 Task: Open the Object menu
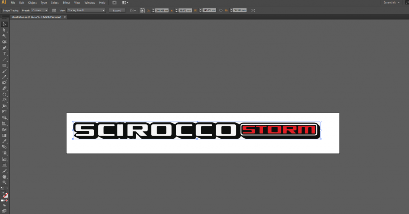(32, 2)
